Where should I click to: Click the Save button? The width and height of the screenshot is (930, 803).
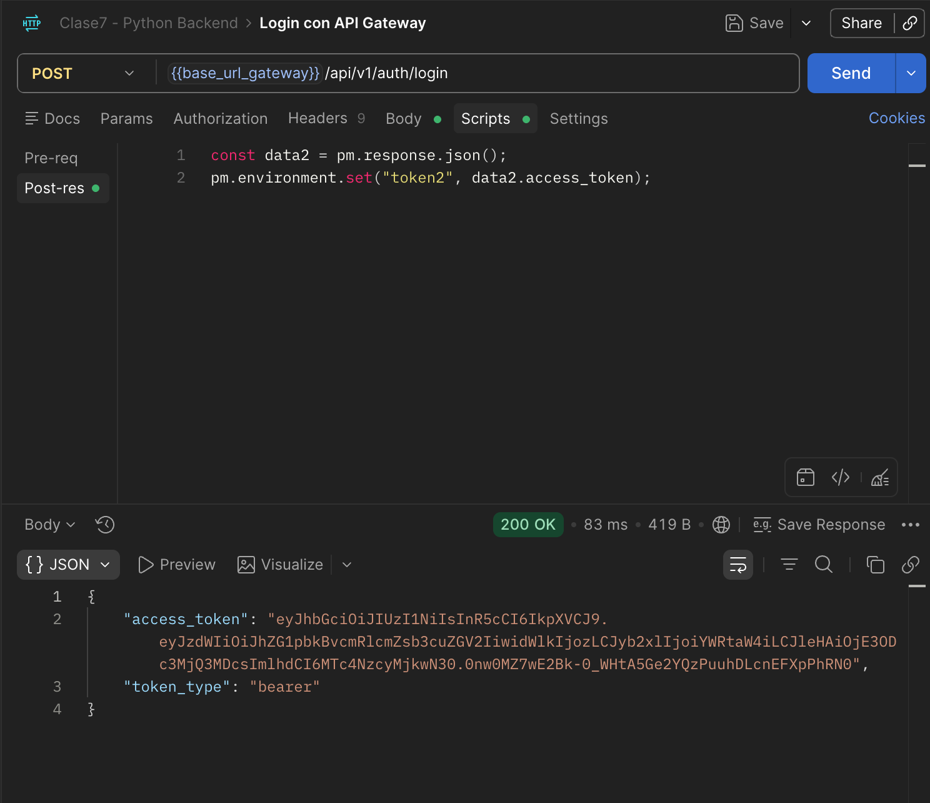[x=755, y=23]
